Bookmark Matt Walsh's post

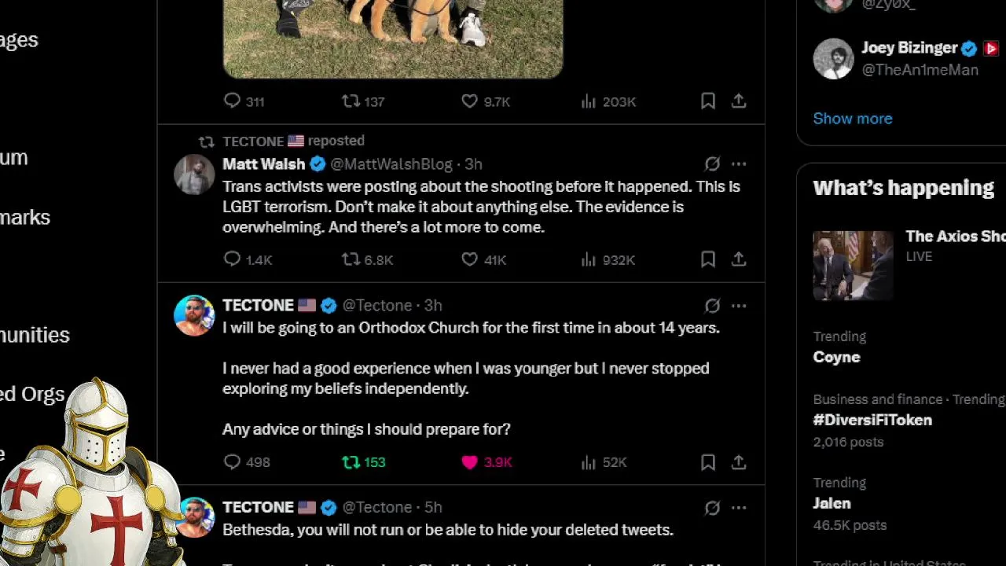point(708,259)
